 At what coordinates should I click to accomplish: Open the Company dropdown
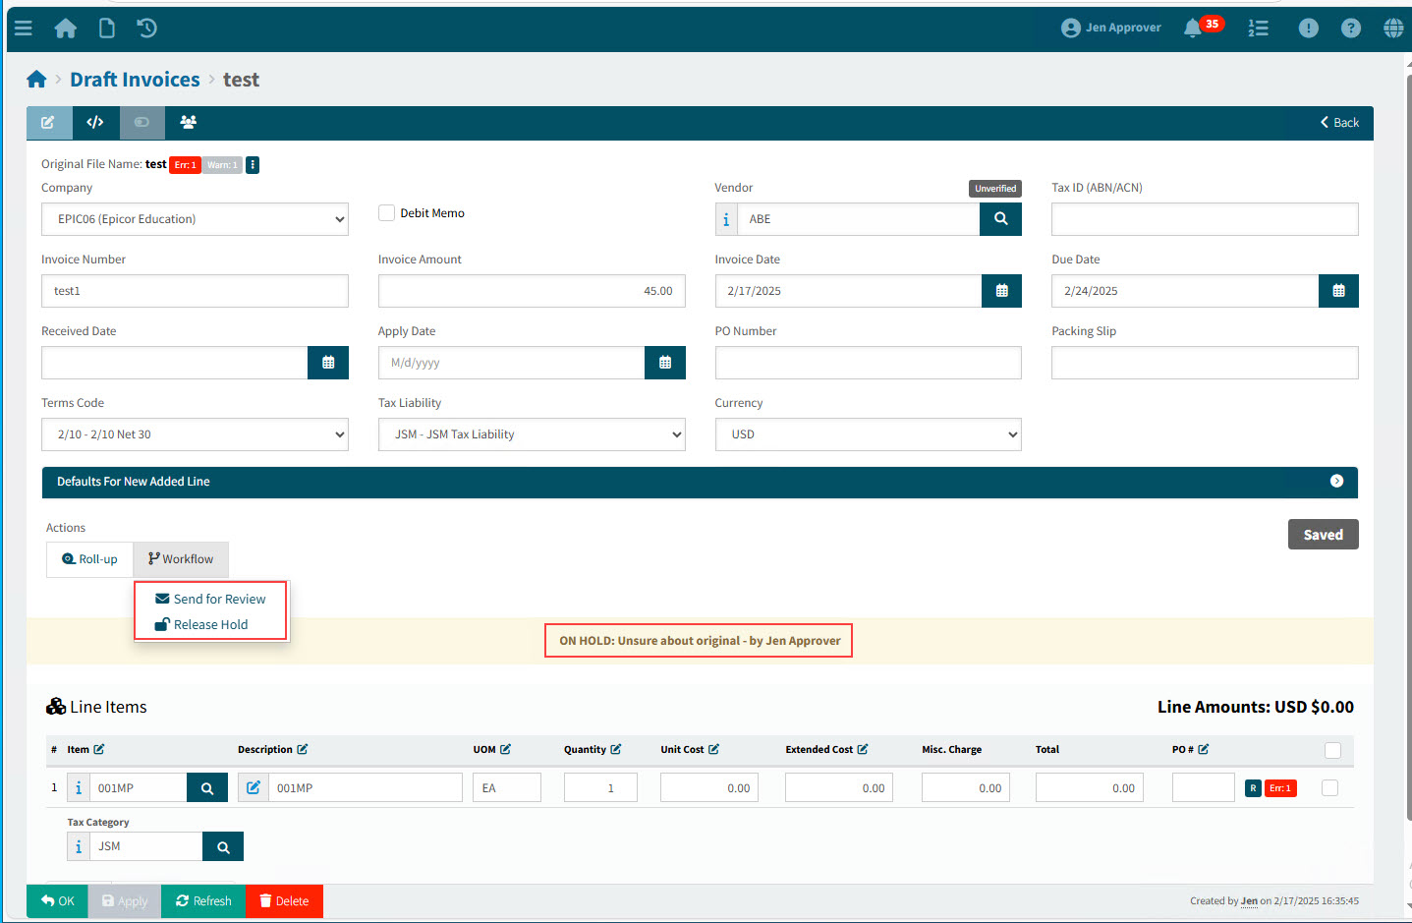[x=195, y=219]
